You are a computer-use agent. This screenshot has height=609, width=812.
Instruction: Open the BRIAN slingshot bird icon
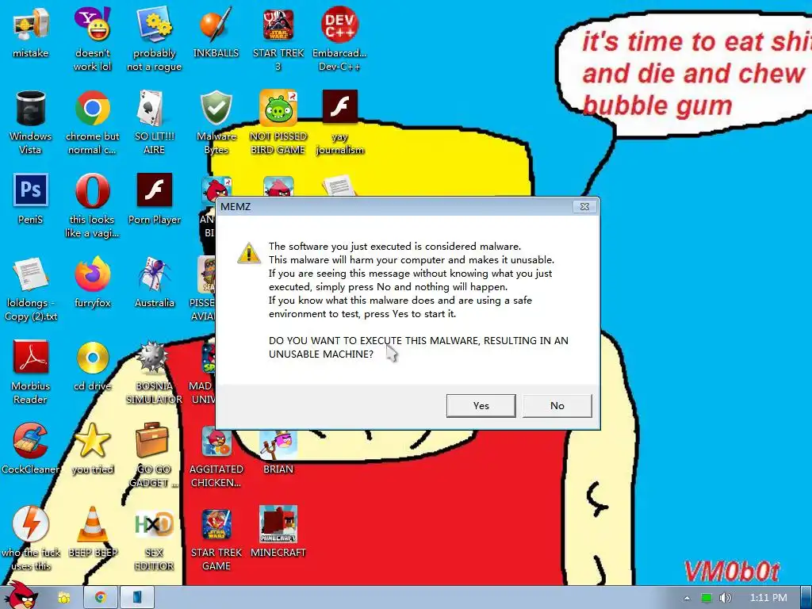(278, 451)
